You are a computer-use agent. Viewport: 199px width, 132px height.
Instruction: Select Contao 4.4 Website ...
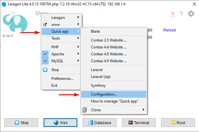(x=114, y=47)
